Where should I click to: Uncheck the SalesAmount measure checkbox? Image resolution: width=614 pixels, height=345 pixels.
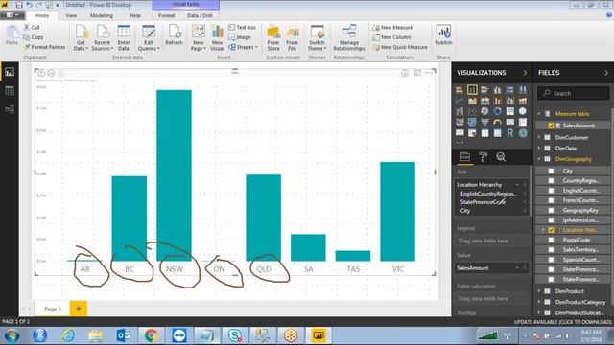551,126
